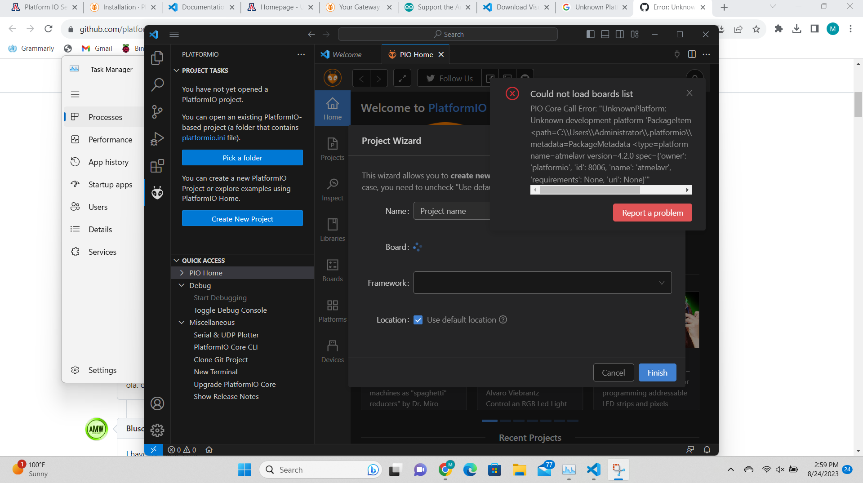
Task: Toggle the VS Code primary sidebar layout icon
Action: [591, 34]
